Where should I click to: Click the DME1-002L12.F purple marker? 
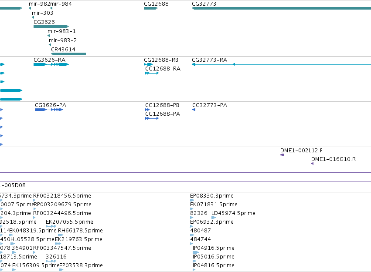(282, 155)
